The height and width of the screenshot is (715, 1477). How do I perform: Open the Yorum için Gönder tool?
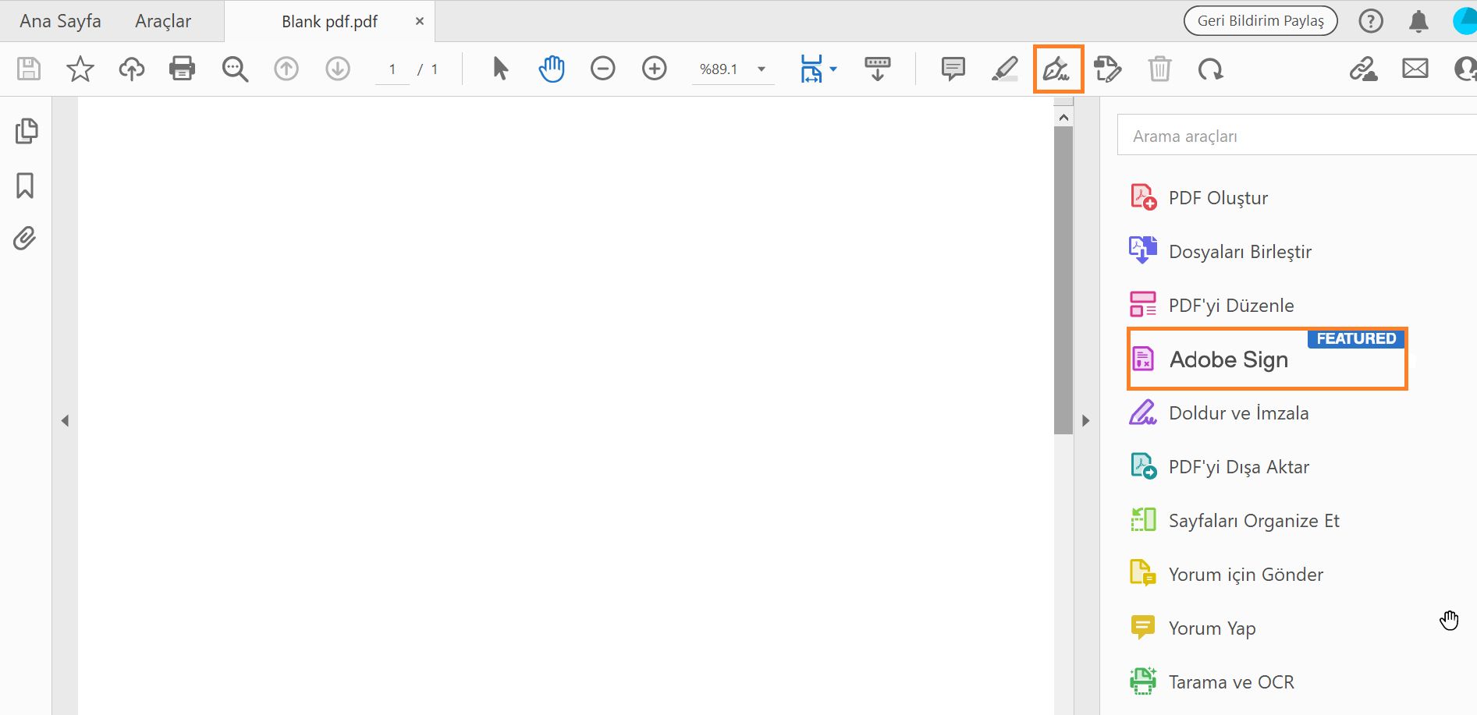tap(1227, 575)
